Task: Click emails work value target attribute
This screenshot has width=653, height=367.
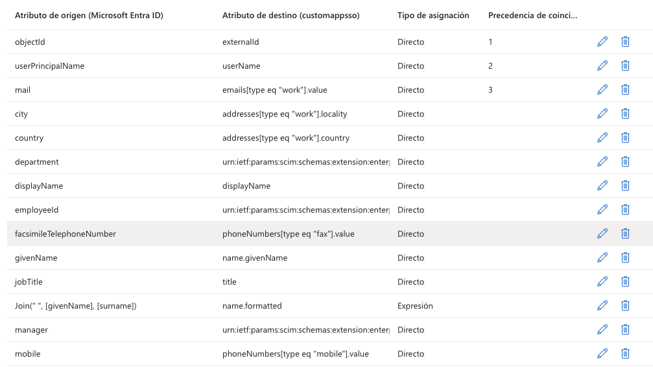Action: [x=275, y=90]
